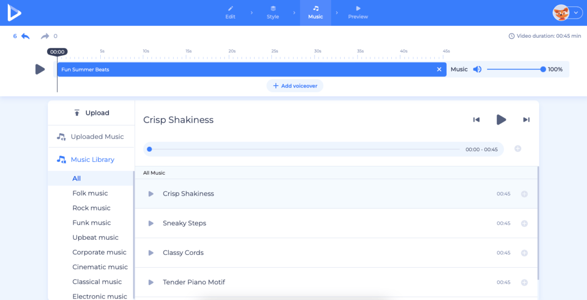Preview the Classy Cords track
587x300 pixels.
[151, 253]
